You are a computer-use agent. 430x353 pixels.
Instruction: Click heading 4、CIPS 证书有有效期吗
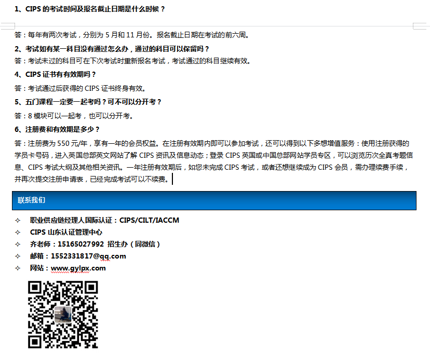point(55,74)
